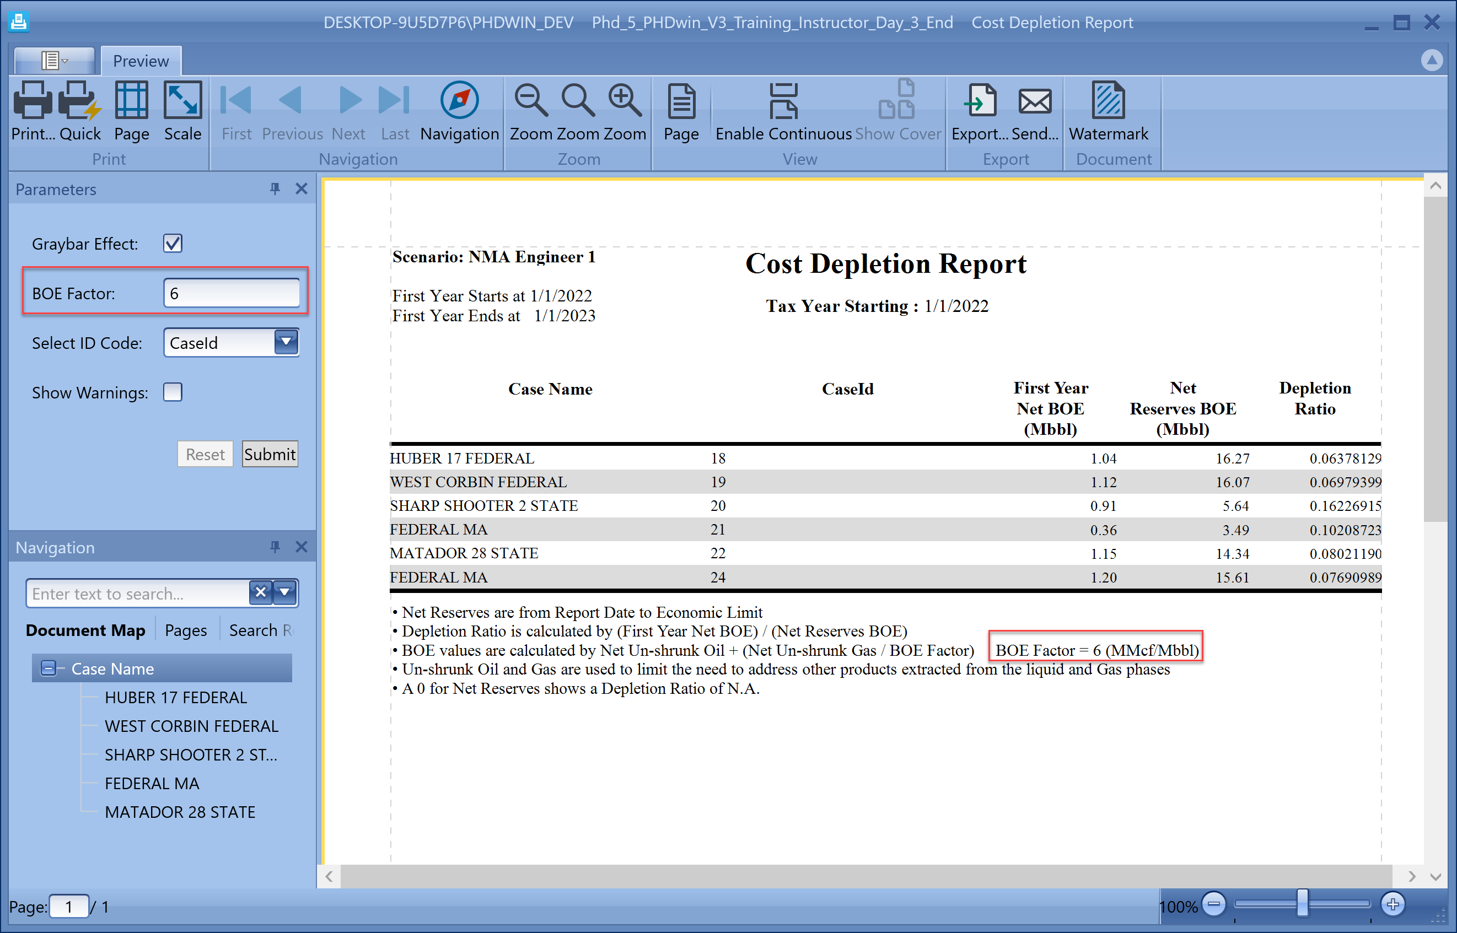Enable Show Warnings
The height and width of the screenshot is (933, 1457).
coord(173,392)
